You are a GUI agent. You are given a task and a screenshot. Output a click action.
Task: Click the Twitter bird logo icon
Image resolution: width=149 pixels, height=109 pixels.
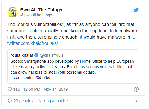point(136,10)
